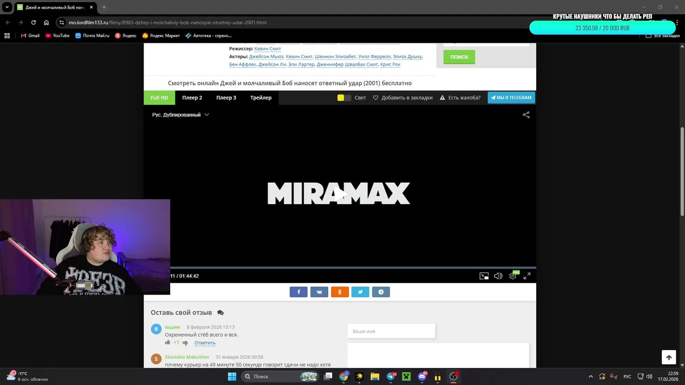Viewport: 685px width, 385px height.
Task: Switch to Плеер 3 tab
Action: [226, 98]
